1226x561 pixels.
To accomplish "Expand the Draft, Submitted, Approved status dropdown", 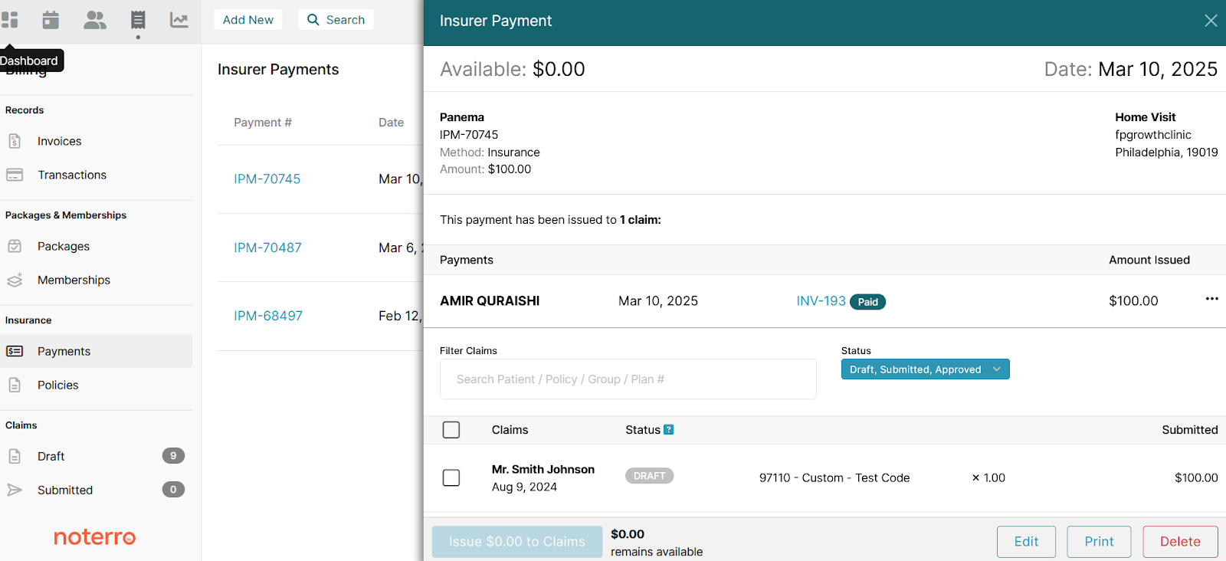I will click(x=925, y=369).
